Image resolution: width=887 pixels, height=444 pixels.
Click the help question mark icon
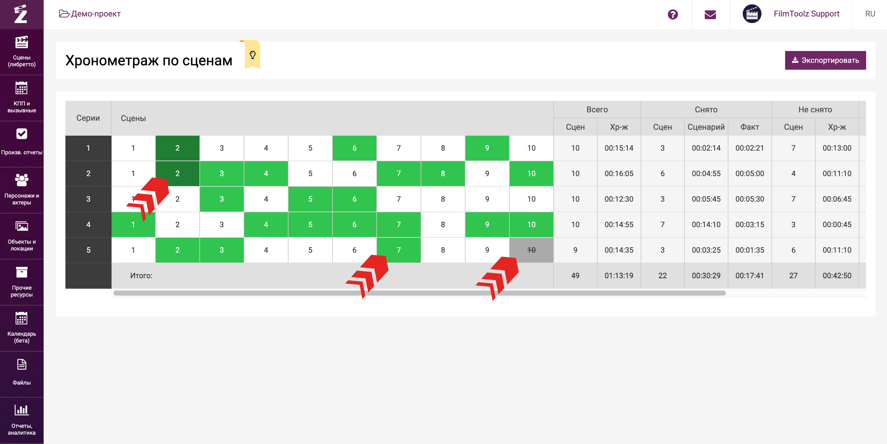(x=672, y=14)
